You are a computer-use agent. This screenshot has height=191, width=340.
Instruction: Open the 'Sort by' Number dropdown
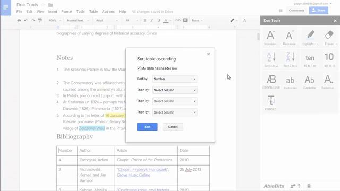coord(175,79)
